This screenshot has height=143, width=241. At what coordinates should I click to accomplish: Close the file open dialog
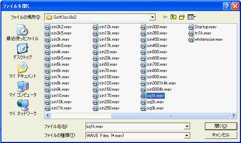(x=235, y=6)
